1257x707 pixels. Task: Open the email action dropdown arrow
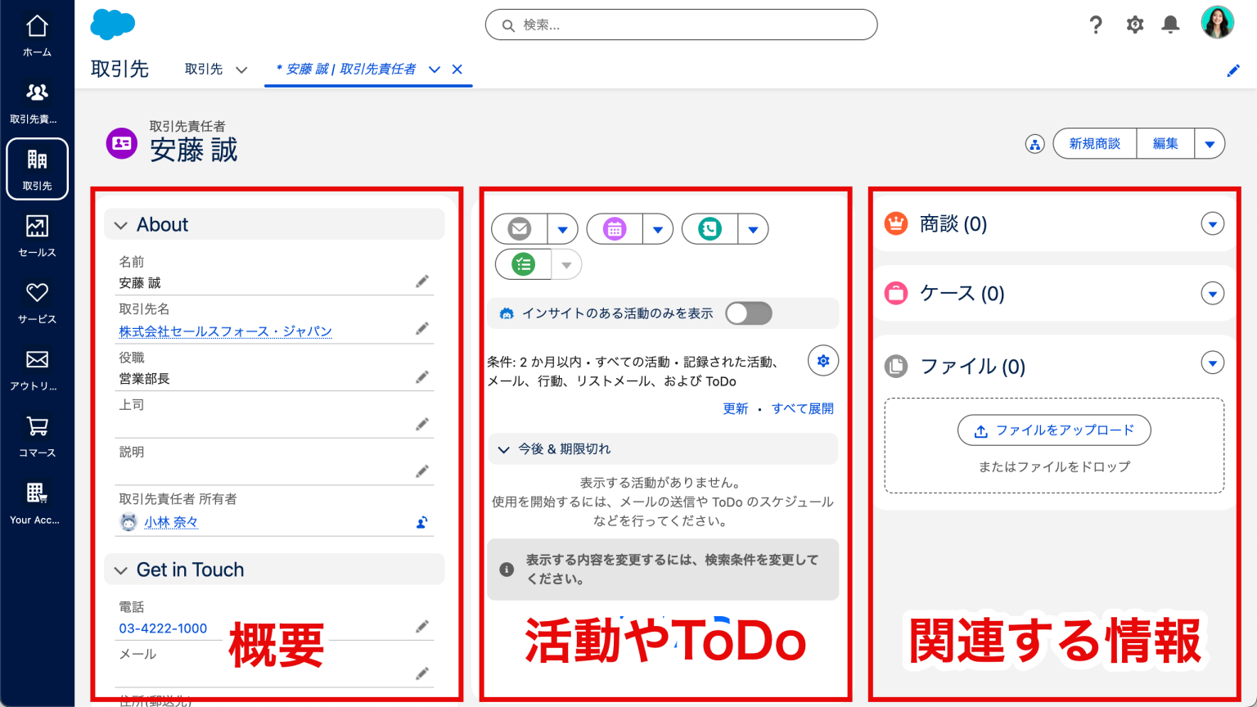coord(562,228)
